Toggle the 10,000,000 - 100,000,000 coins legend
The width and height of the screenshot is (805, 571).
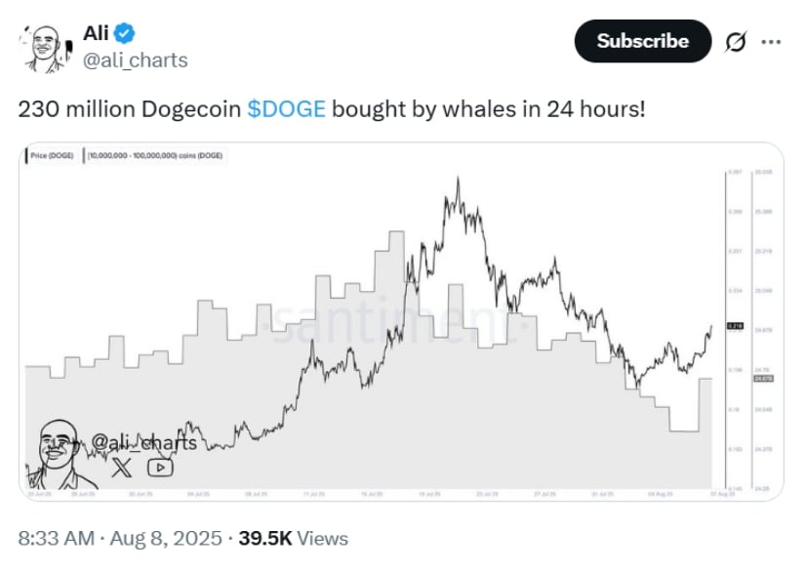click(153, 155)
